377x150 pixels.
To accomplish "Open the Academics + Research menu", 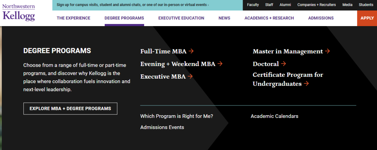I will click(x=269, y=18).
